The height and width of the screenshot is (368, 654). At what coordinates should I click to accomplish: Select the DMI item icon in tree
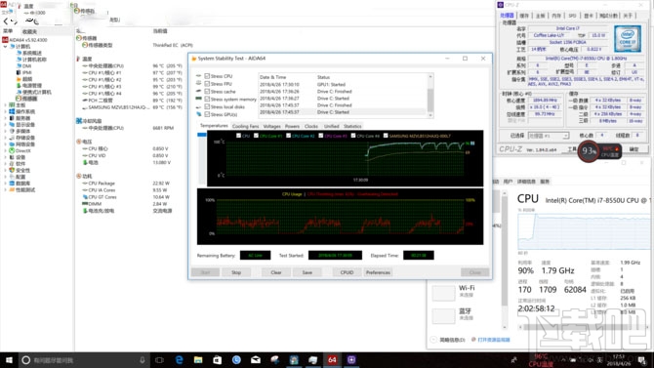19,66
